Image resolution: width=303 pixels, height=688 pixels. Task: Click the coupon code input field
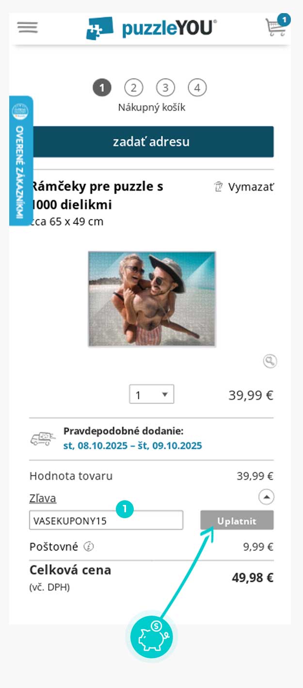coord(106,520)
